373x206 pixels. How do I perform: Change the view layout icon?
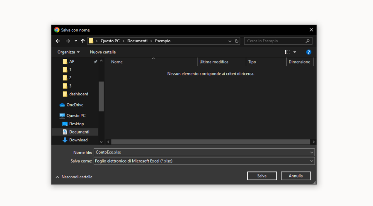(x=288, y=52)
